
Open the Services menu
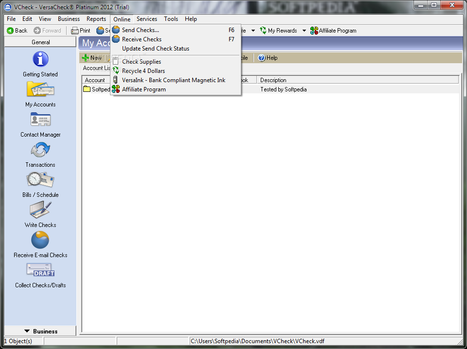tap(147, 19)
